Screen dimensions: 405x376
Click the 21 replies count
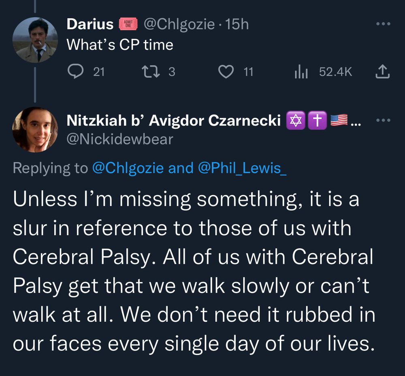(99, 72)
